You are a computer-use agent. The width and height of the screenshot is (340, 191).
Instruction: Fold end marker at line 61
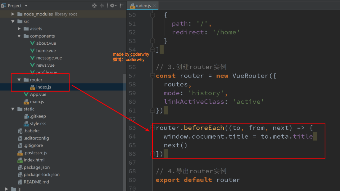point(153,110)
